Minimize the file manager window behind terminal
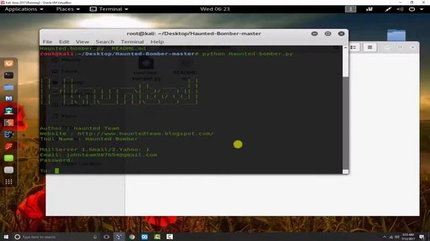430x241 pixels. point(387,48)
